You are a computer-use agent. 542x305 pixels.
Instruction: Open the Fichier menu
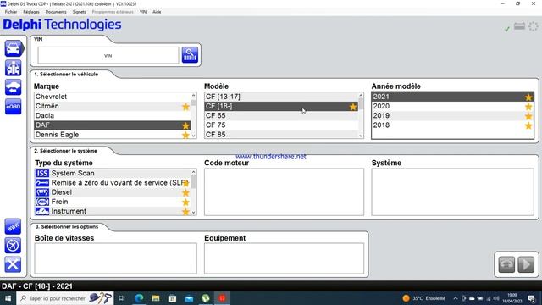click(11, 12)
